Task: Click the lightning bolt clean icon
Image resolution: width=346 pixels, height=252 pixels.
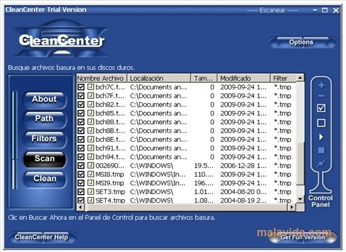Action: point(321,164)
